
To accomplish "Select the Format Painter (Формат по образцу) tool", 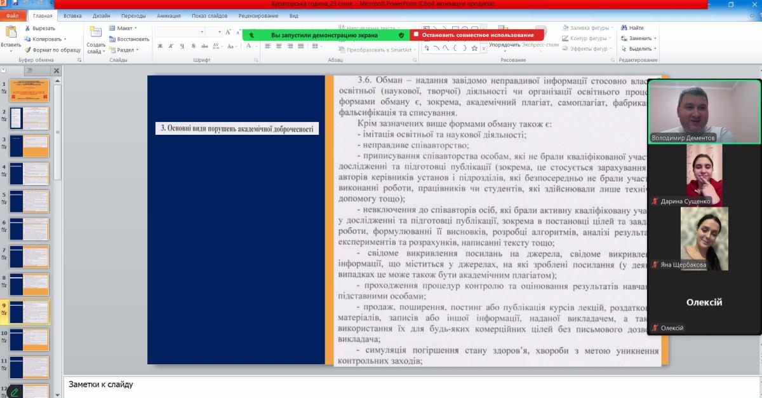I will tap(27, 49).
